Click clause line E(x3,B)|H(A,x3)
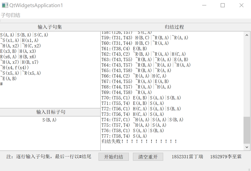251x171 pixels. (18, 51)
